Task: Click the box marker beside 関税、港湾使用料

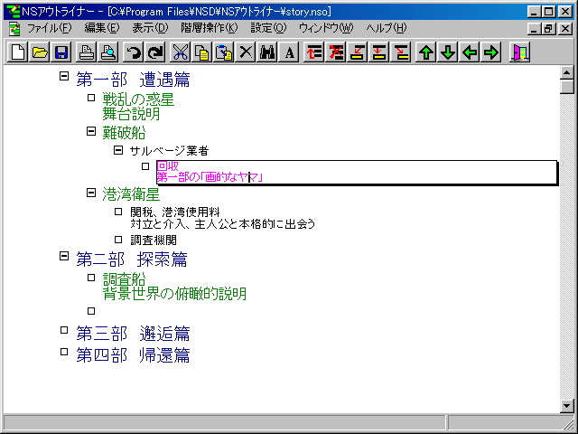Action: pos(118,212)
